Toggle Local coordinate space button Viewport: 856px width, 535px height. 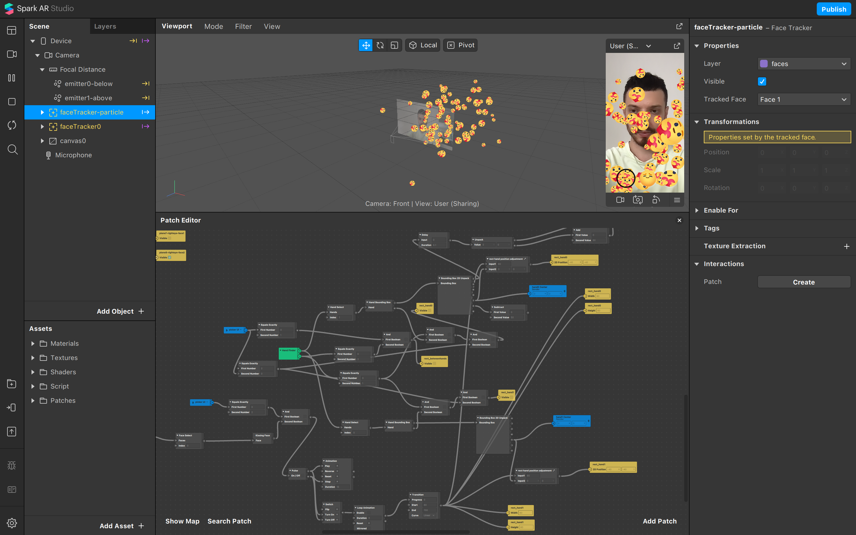(x=423, y=45)
